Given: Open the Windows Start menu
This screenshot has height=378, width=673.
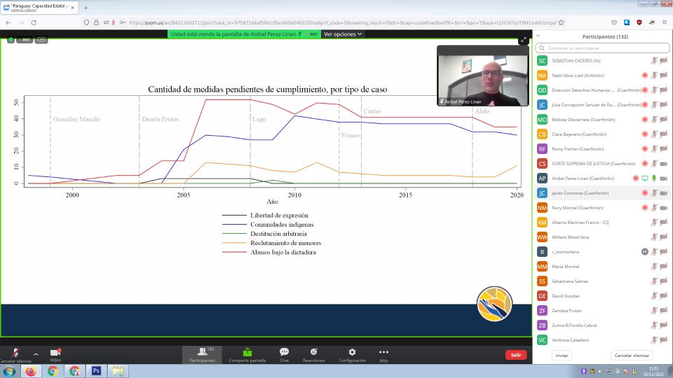Looking at the screenshot, I should click(x=9, y=371).
